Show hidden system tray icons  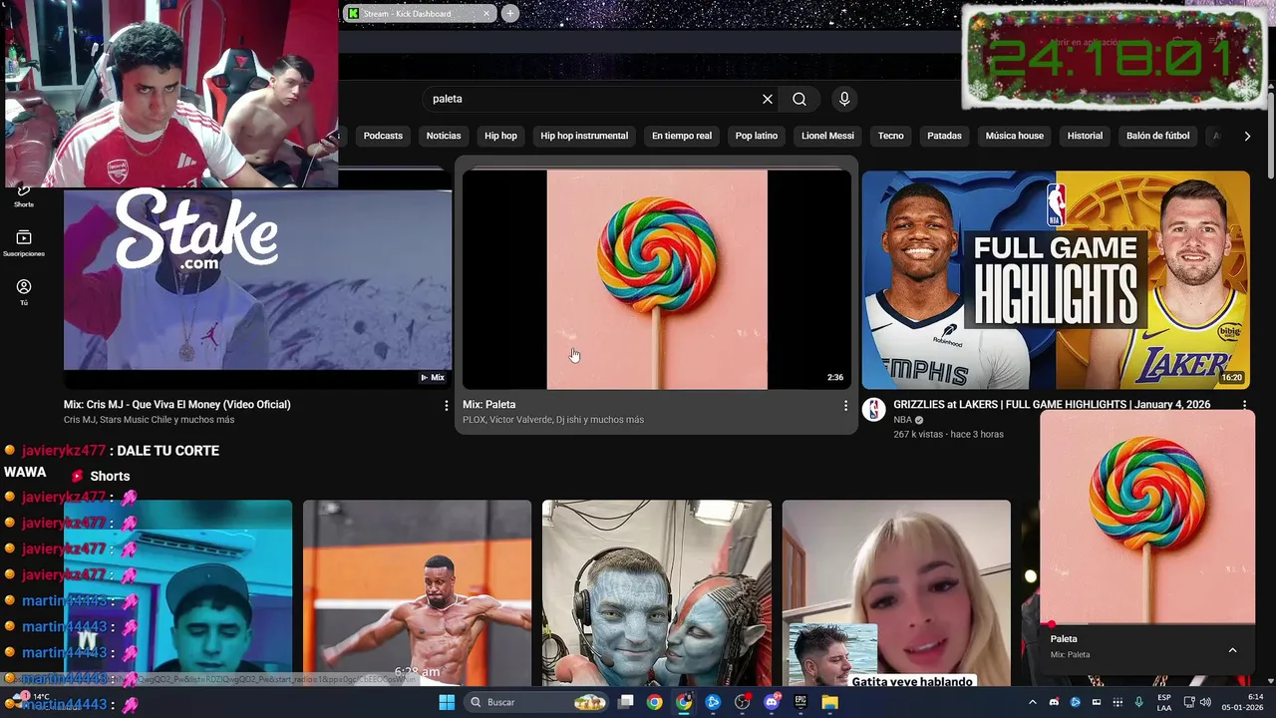(1033, 702)
